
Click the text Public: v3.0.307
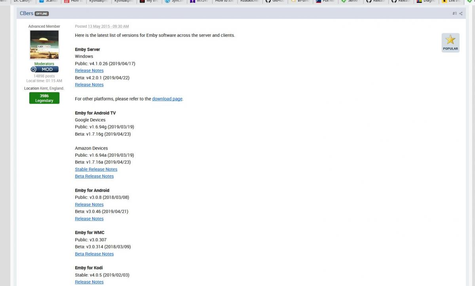[91, 240]
